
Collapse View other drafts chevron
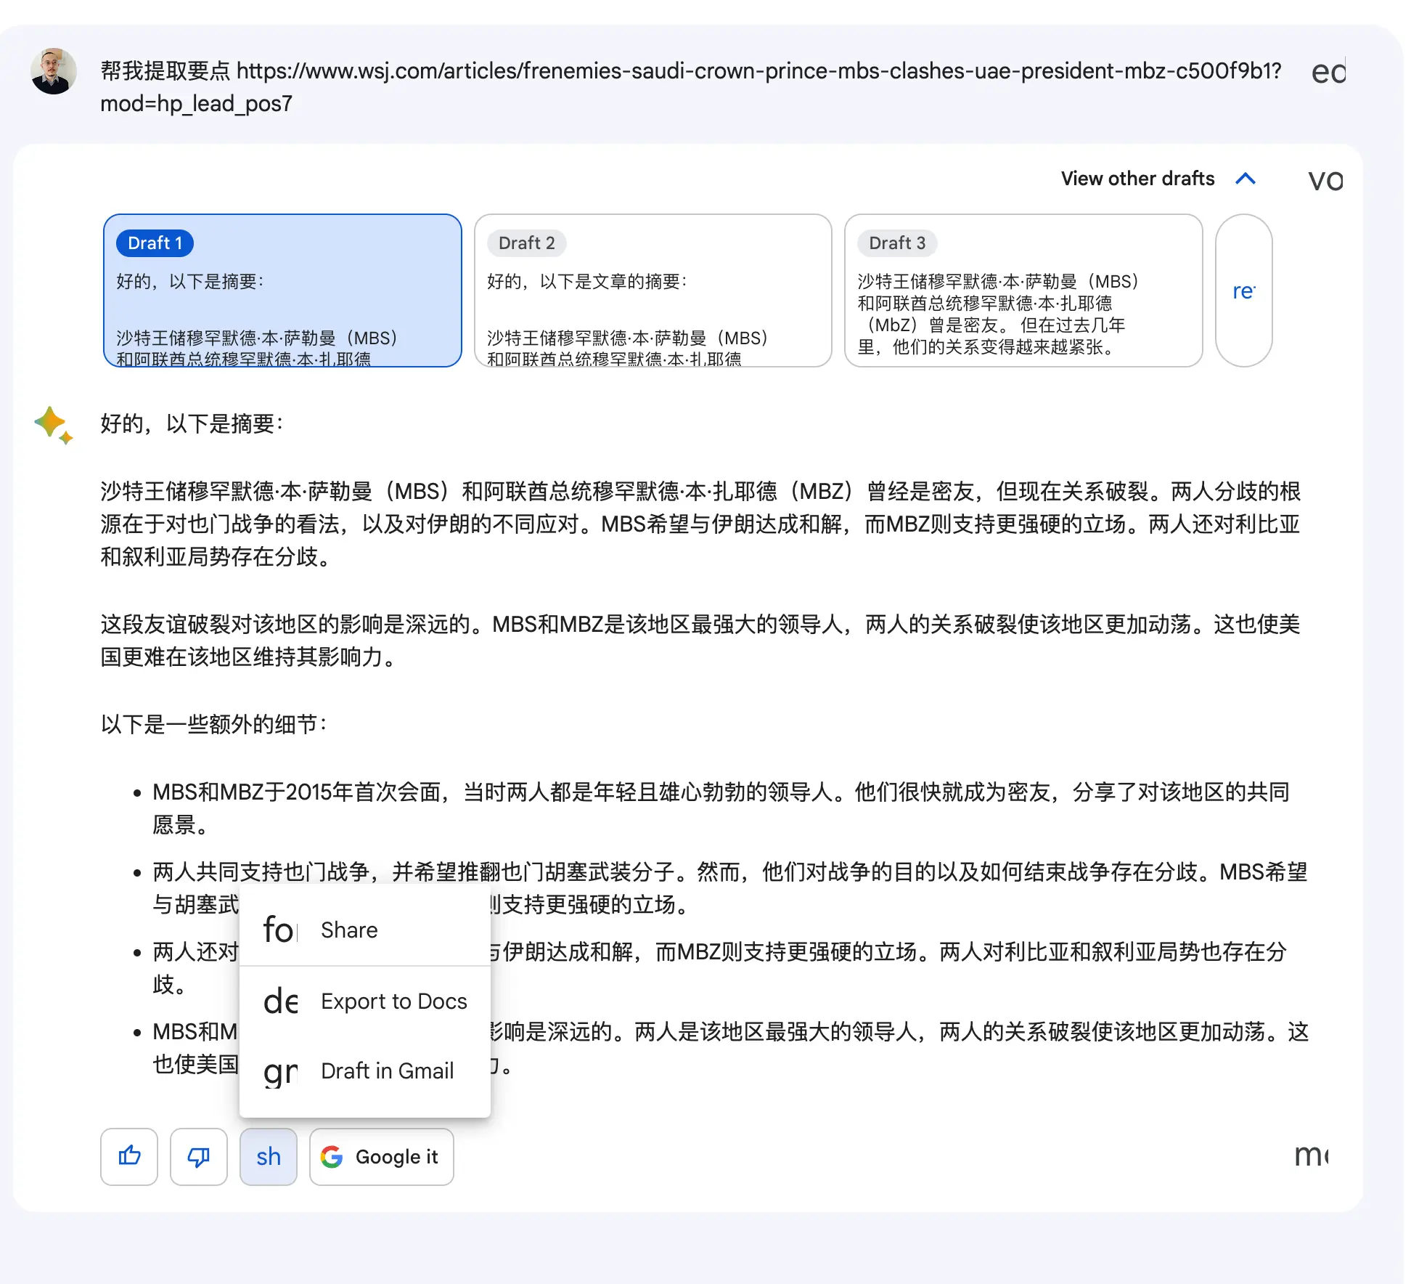1246,179
